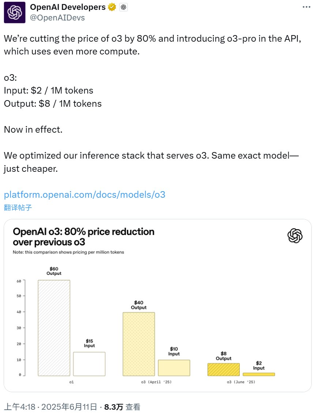
Task: Click the @OpenAIDevs handle
Action: tap(57, 18)
